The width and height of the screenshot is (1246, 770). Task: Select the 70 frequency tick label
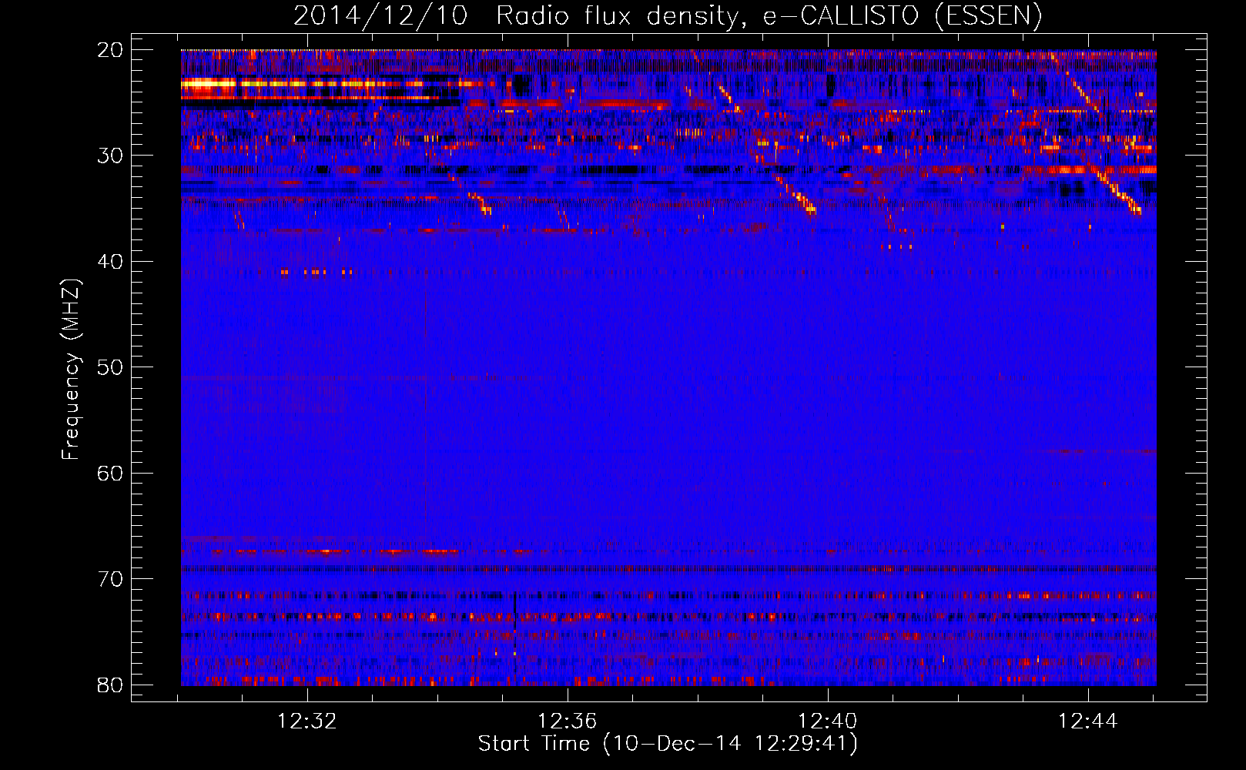point(110,579)
